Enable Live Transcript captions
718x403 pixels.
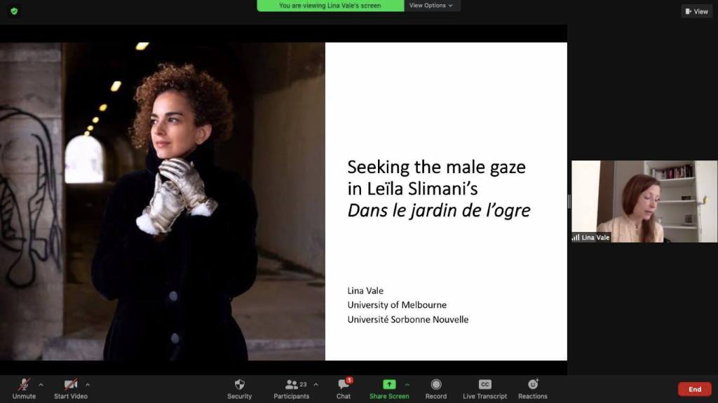[485, 385]
